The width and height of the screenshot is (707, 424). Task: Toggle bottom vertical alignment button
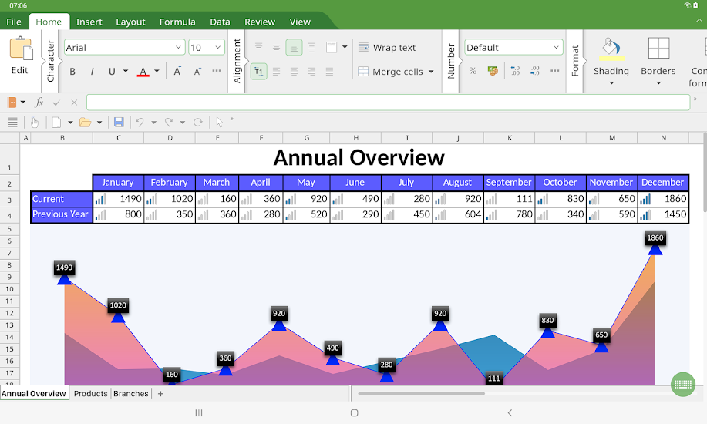pos(294,48)
